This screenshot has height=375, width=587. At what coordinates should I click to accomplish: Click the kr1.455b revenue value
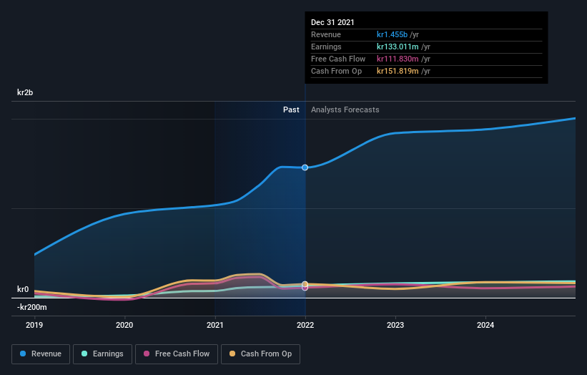tap(392, 34)
